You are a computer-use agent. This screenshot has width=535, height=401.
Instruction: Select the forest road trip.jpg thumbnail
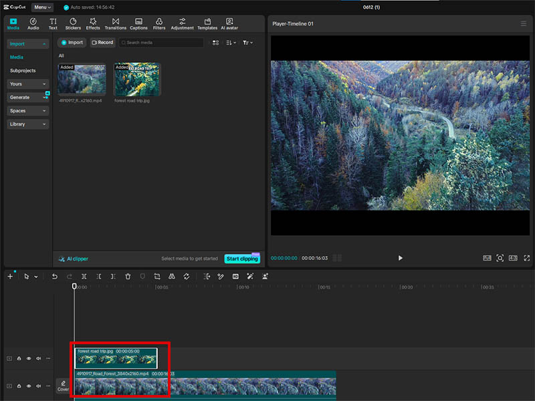click(x=137, y=79)
